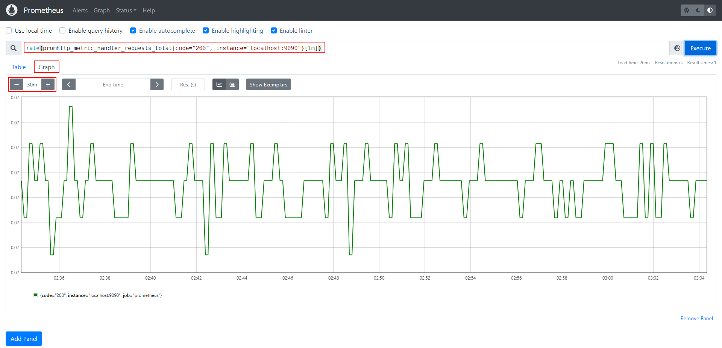
Task: Click the 02:36 time axis label
Action: coord(59,278)
